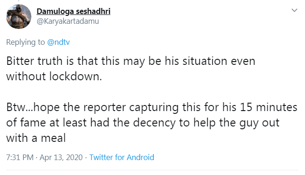Visit the @Karyakartadamu handle

click(68, 21)
